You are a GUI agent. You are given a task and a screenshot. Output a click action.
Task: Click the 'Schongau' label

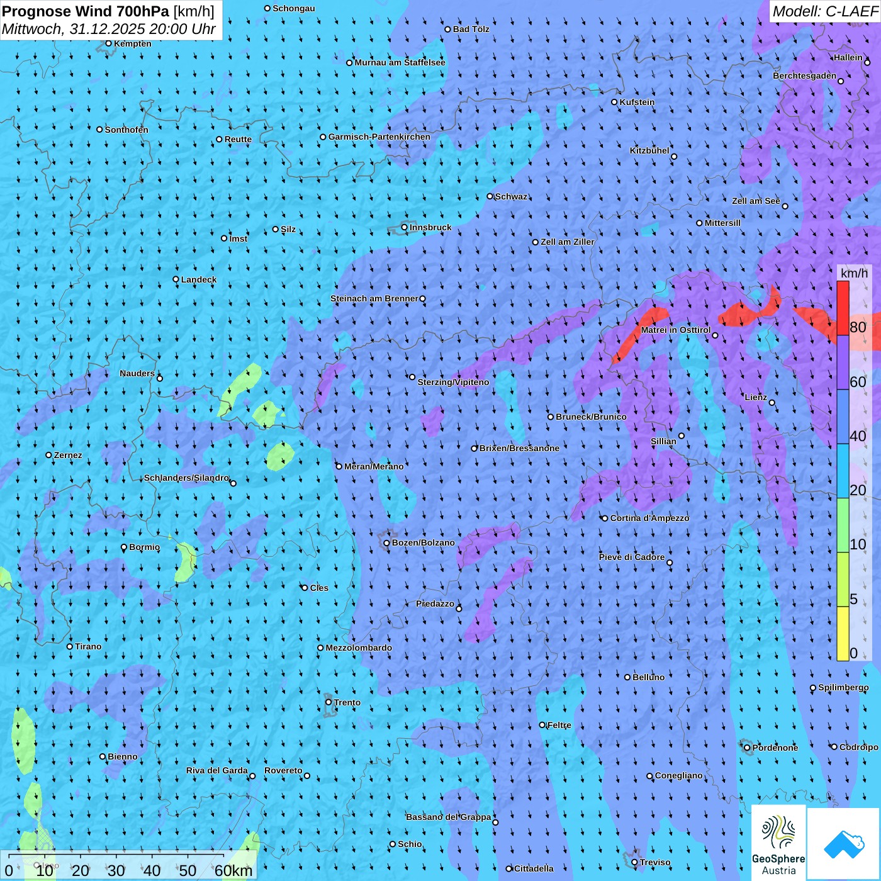tap(294, 8)
